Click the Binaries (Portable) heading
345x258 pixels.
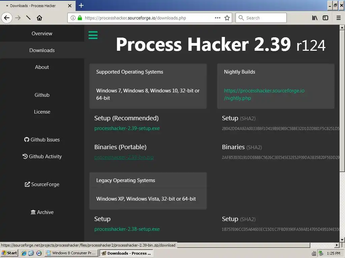pyautogui.click(x=120, y=147)
